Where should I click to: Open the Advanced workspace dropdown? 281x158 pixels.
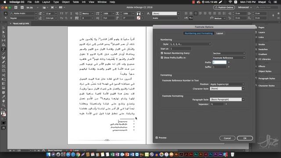click(245, 7)
